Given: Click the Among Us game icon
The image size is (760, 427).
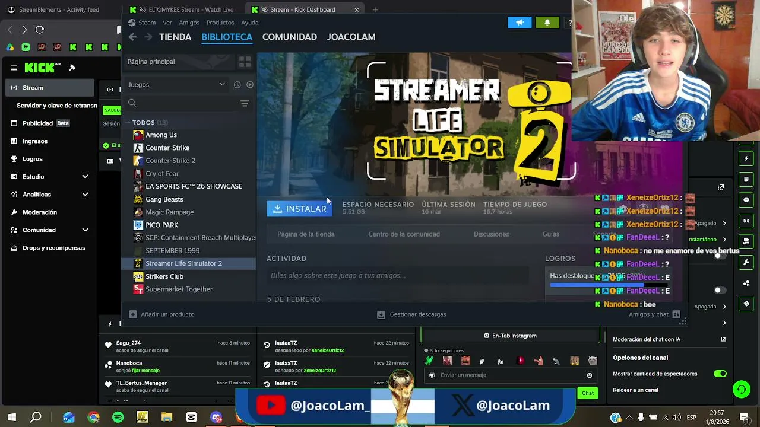Looking at the screenshot, I should coord(138,135).
